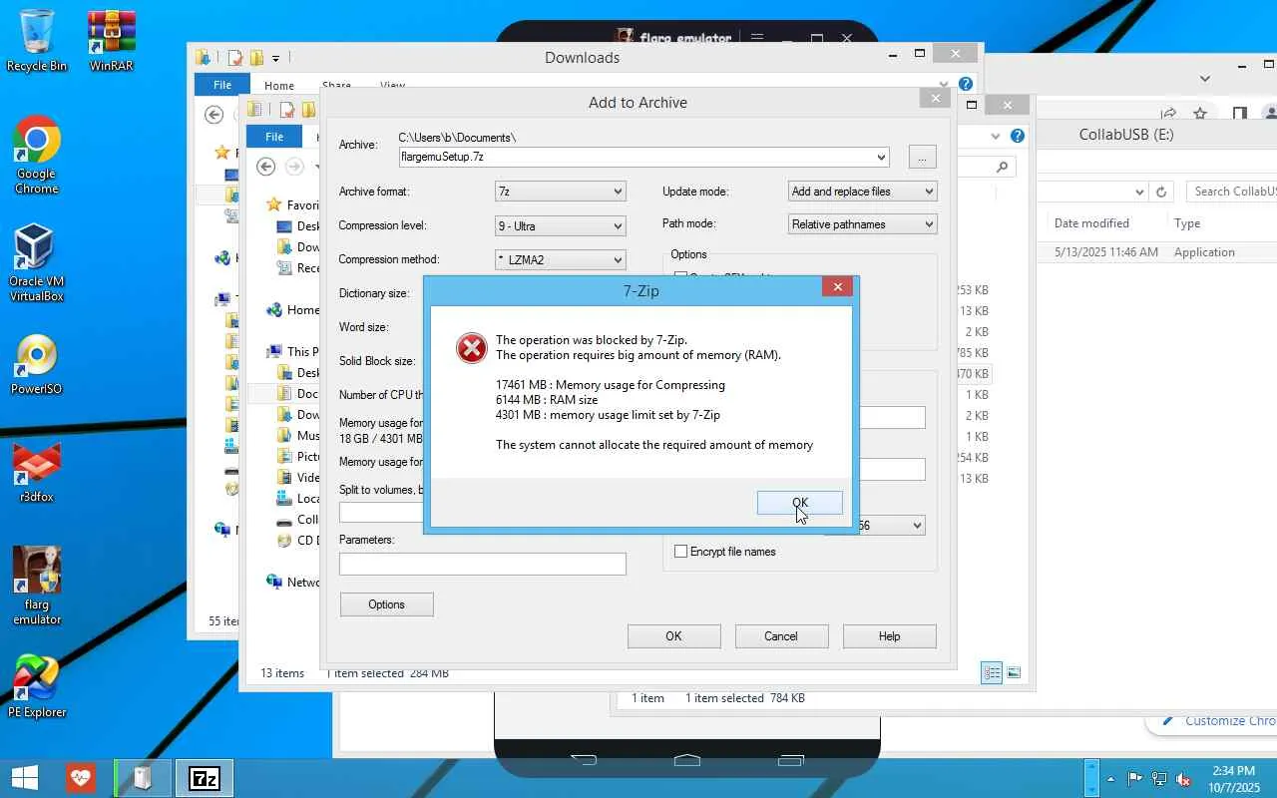This screenshot has height=798, width=1277.
Task: Select the Music folder in Explorer sidebar
Action: 299,436
